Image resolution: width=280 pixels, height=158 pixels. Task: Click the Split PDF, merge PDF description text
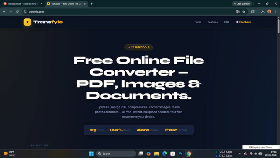[139, 112]
